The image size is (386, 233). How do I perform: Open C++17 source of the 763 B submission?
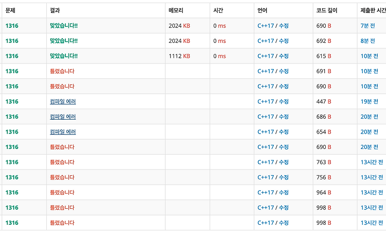click(266, 162)
